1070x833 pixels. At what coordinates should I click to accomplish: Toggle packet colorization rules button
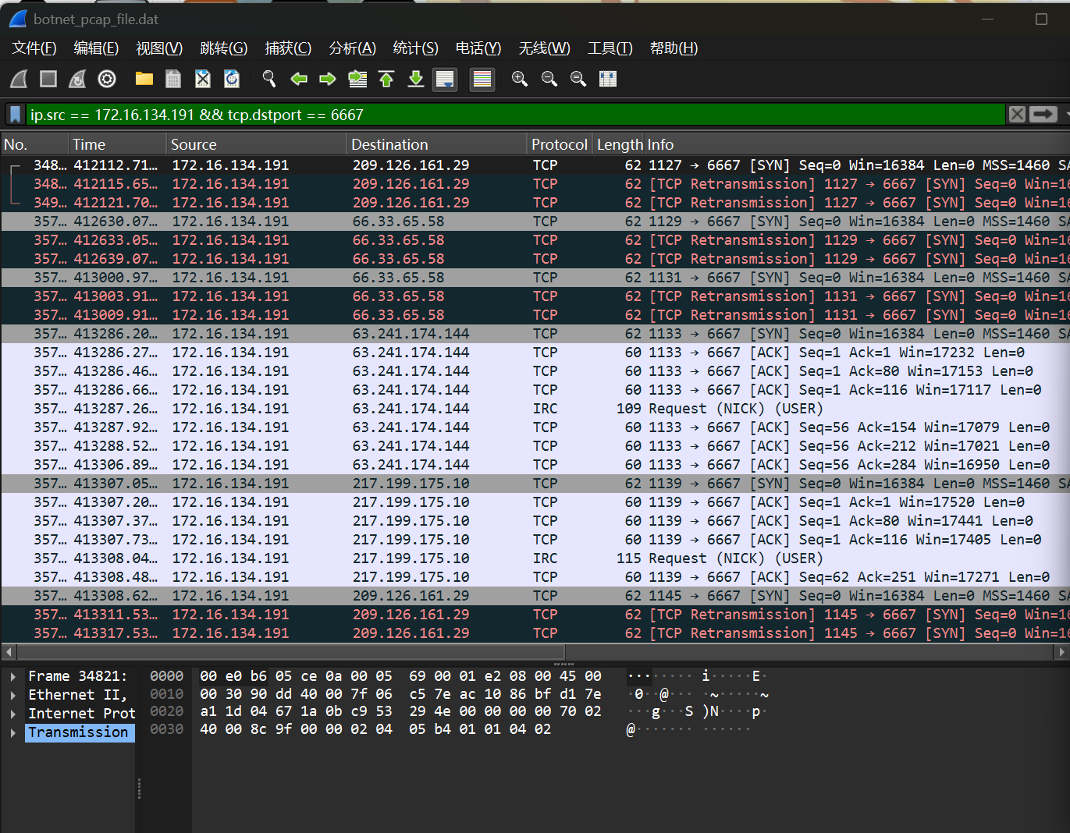coord(482,79)
